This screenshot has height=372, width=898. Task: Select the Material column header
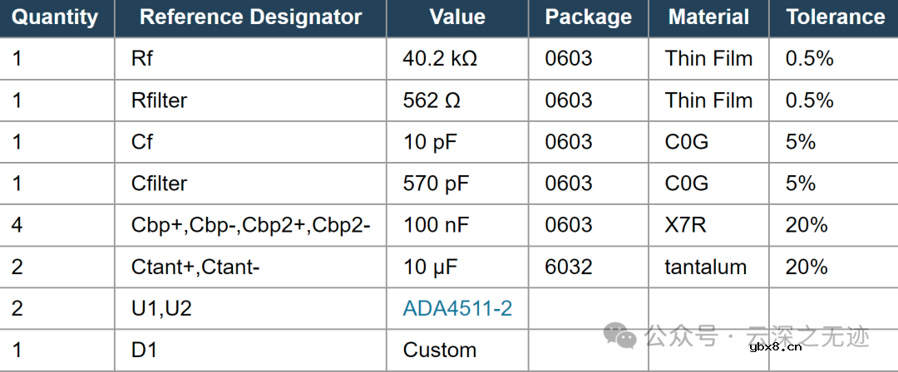click(x=708, y=17)
